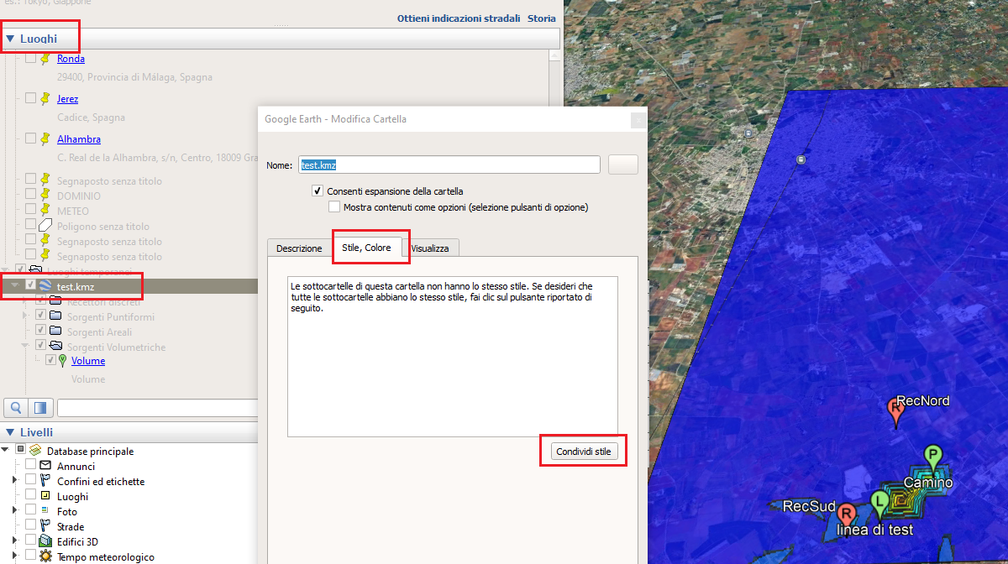Click the placemark icon button beside Nome field
Image resolution: width=1008 pixels, height=564 pixels.
pyautogui.click(x=622, y=165)
